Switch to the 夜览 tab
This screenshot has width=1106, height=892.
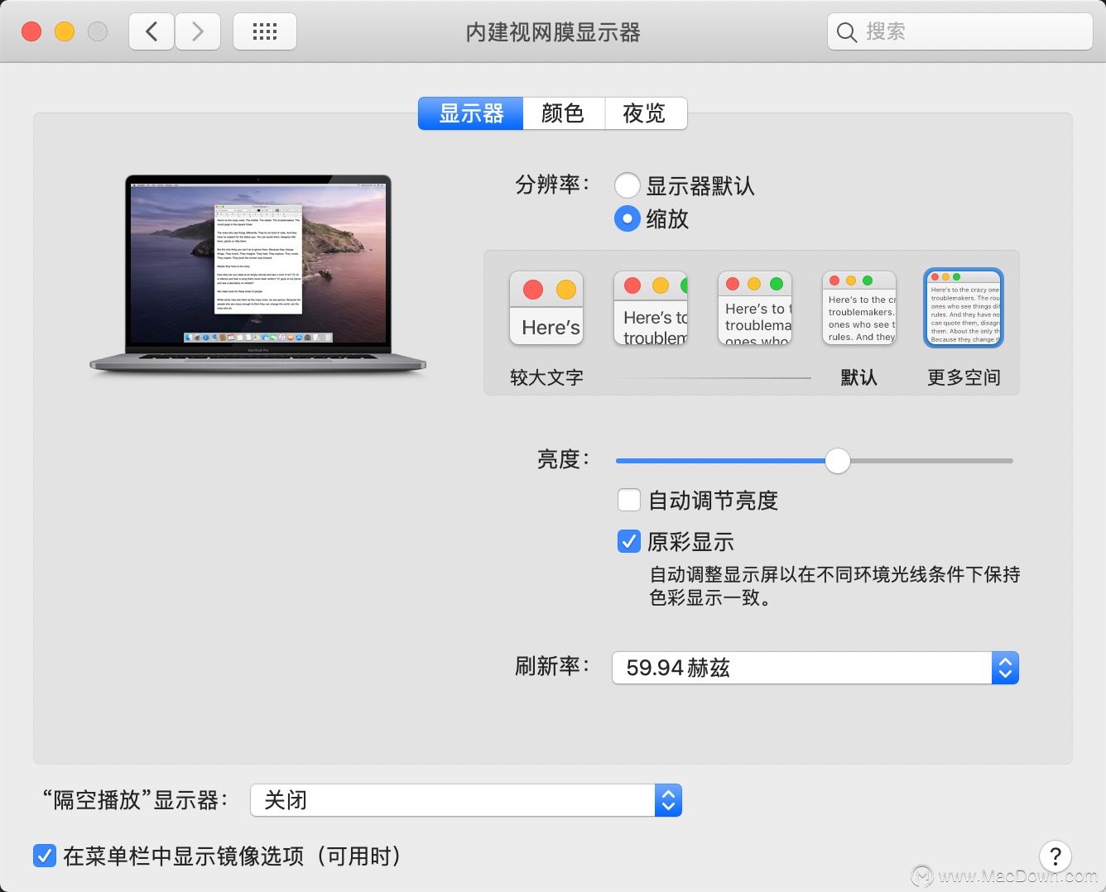[x=646, y=113]
